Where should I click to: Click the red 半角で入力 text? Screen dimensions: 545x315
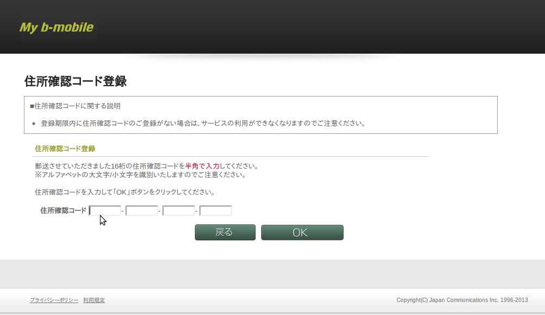[202, 166]
